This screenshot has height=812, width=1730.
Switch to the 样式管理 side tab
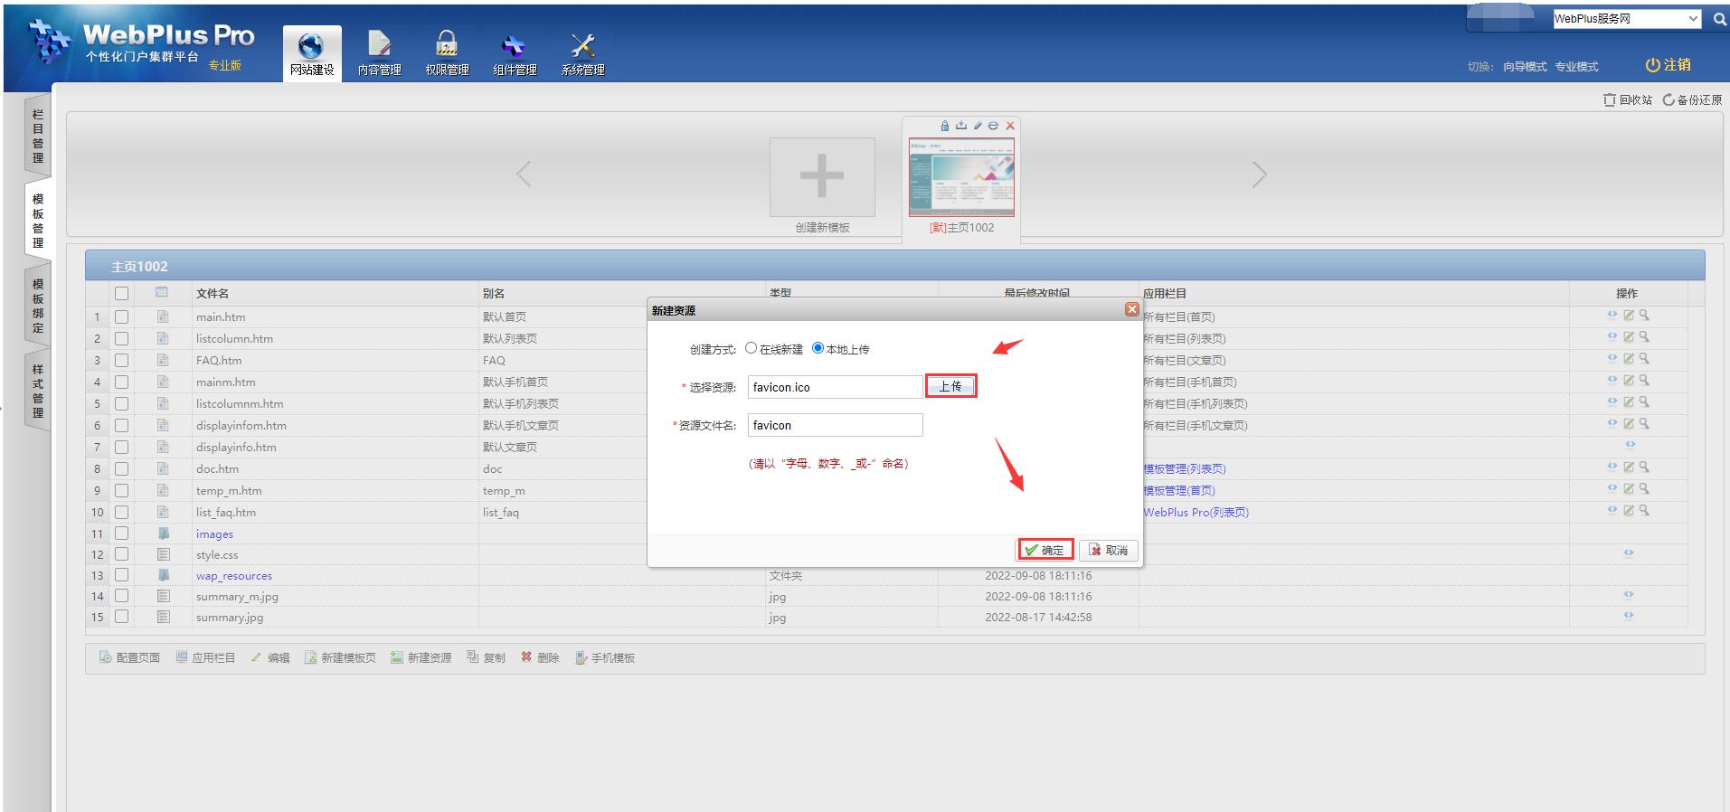[38, 391]
